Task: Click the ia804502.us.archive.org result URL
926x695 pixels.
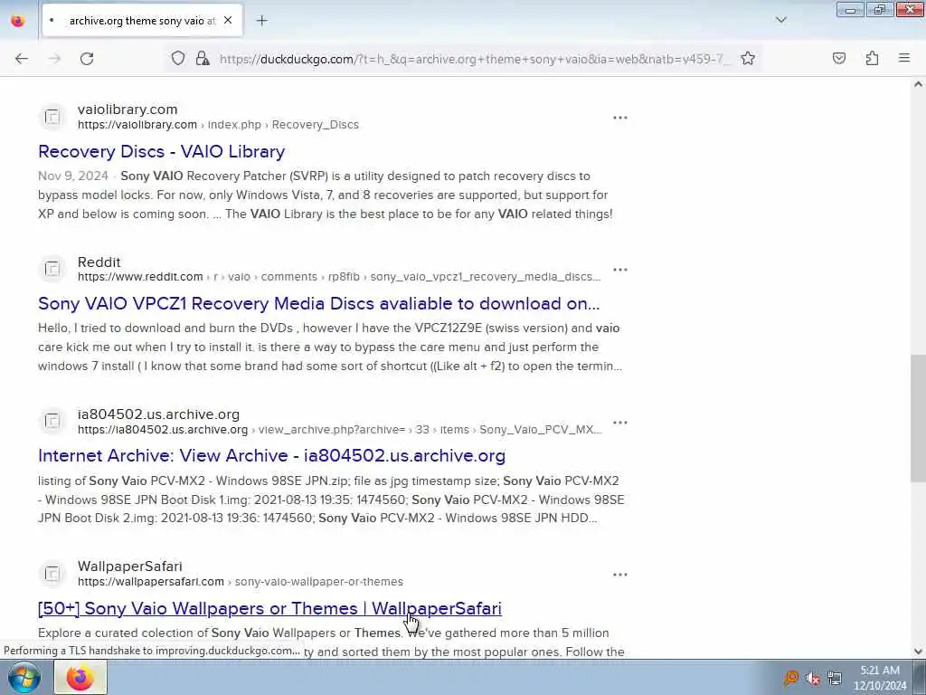Action: coord(340,430)
